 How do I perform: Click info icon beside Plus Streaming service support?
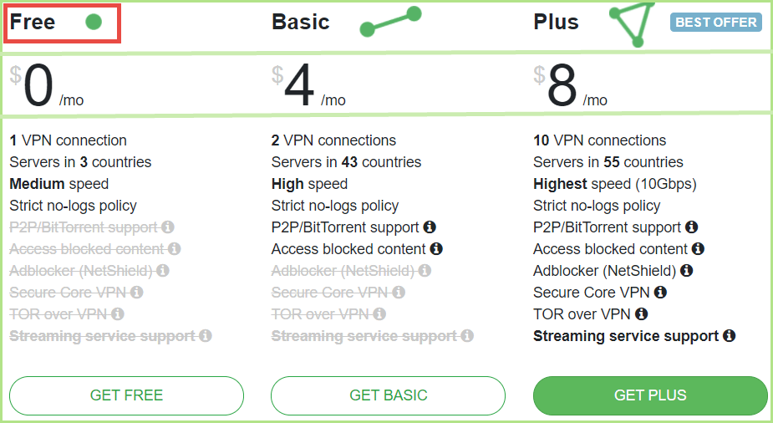729,336
